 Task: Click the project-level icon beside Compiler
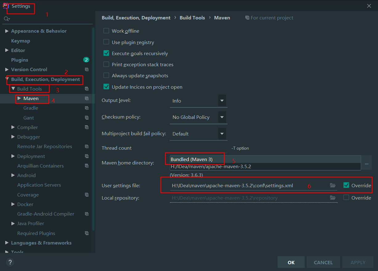(x=87, y=127)
